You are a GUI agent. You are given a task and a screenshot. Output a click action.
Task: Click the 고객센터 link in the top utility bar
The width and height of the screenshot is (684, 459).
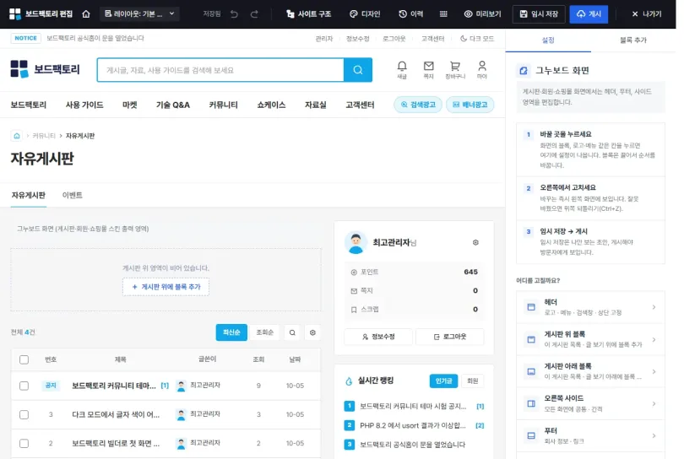click(432, 38)
